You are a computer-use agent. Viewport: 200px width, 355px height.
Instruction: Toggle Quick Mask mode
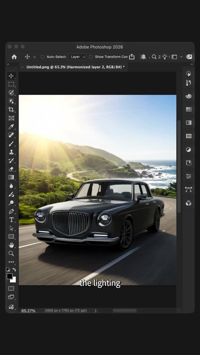point(11,288)
